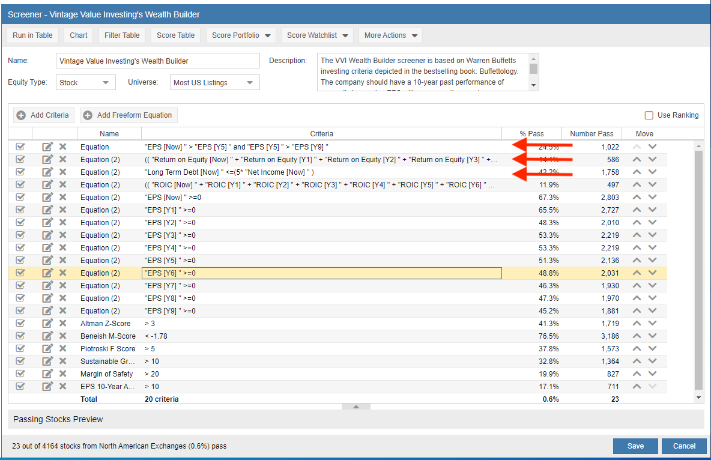Edit the Margin of Safety criterion
Screen dimensions: 711x460
pyautogui.click(x=47, y=374)
